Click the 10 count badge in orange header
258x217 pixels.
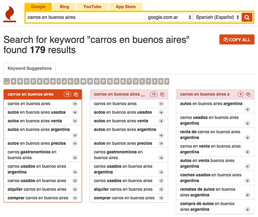pos(67,94)
